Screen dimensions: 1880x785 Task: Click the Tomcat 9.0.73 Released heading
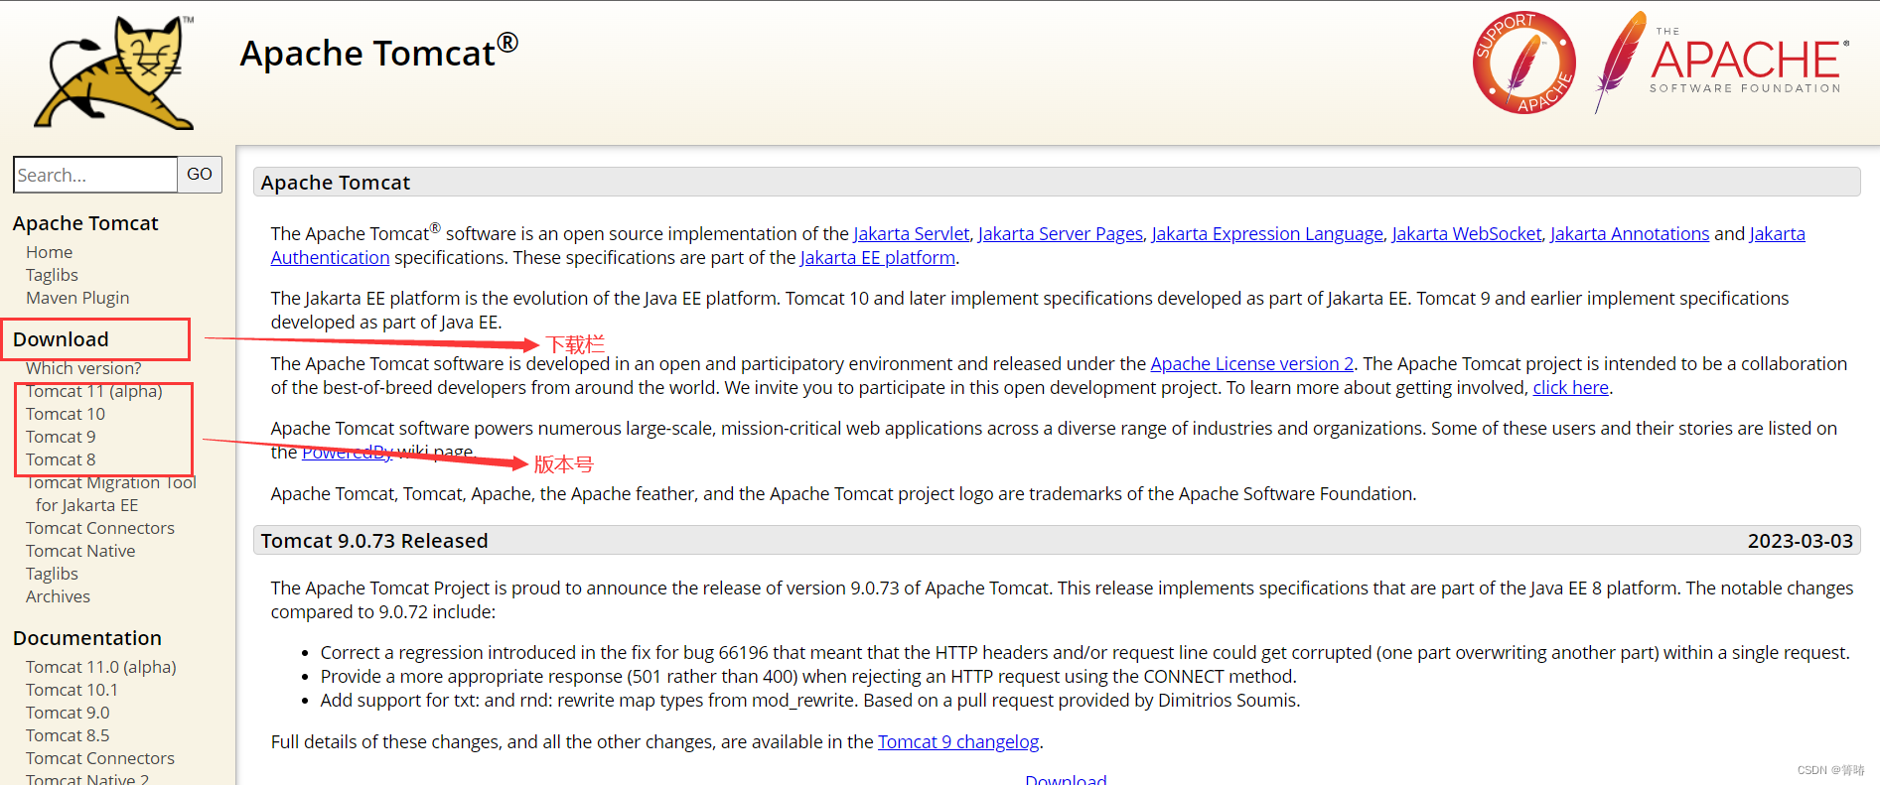tap(374, 541)
